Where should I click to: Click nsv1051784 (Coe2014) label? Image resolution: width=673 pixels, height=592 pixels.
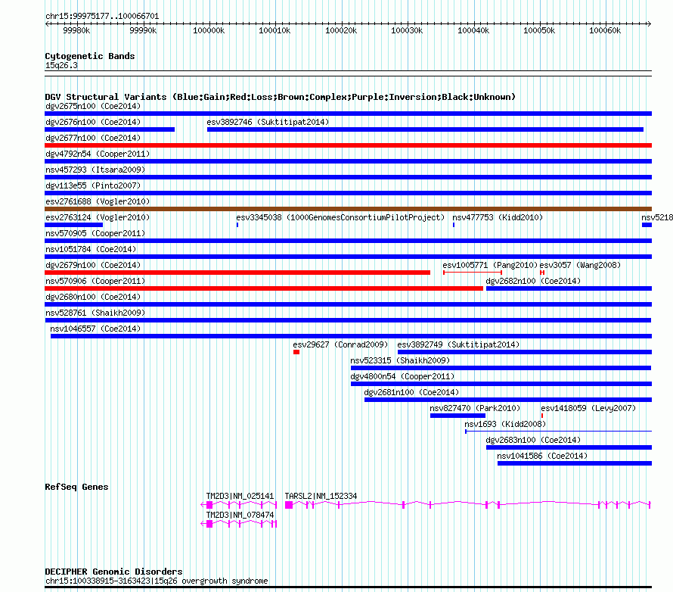(x=91, y=249)
